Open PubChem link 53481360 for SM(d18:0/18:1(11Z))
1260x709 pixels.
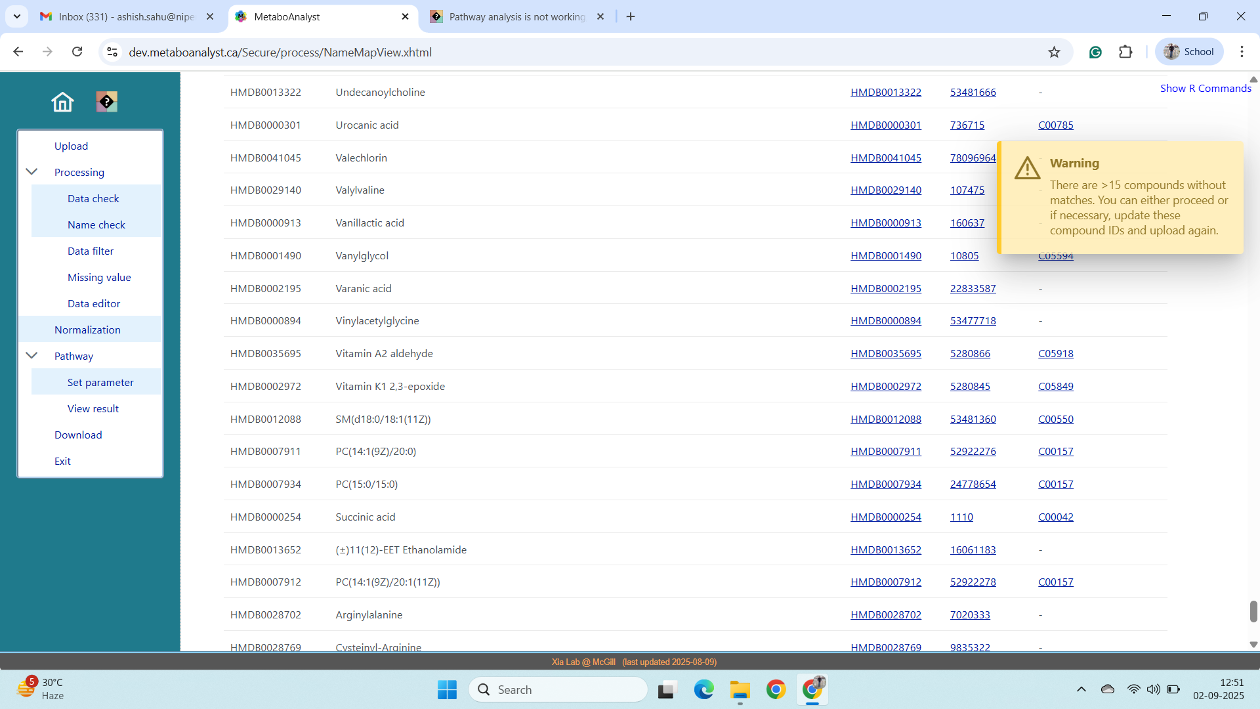coord(973,419)
